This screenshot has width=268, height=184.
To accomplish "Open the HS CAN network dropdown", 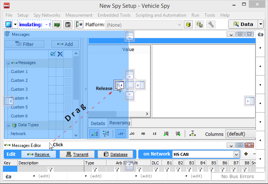I will [x=236, y=154].
